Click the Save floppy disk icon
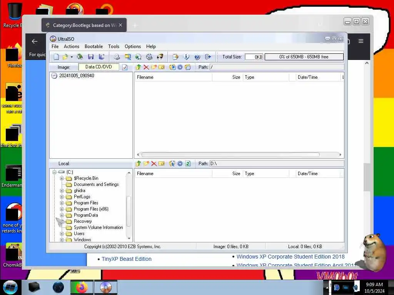The width and height of the screenshot is (394, 295). pos(91,57)
